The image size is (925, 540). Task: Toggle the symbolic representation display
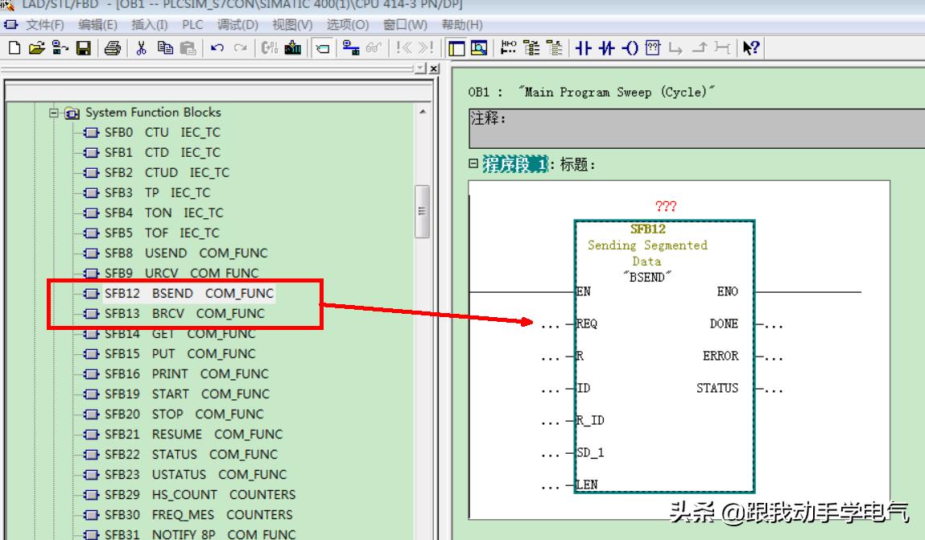(x=506, y=50)
